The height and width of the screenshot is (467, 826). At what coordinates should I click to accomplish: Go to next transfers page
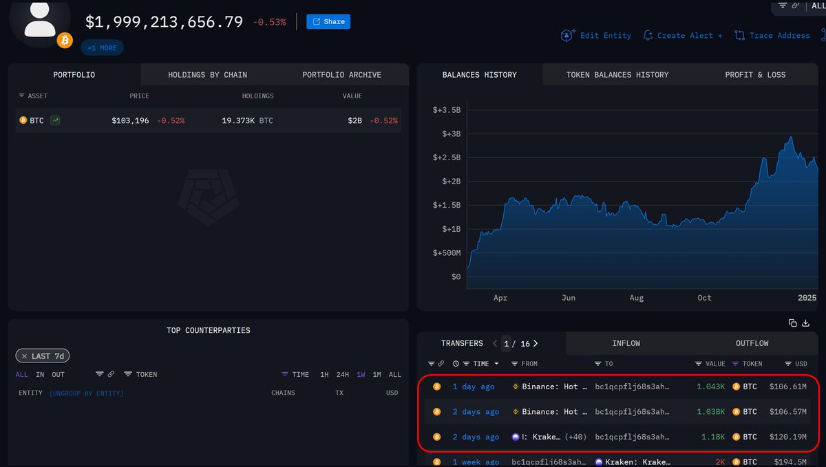[536, 343]
